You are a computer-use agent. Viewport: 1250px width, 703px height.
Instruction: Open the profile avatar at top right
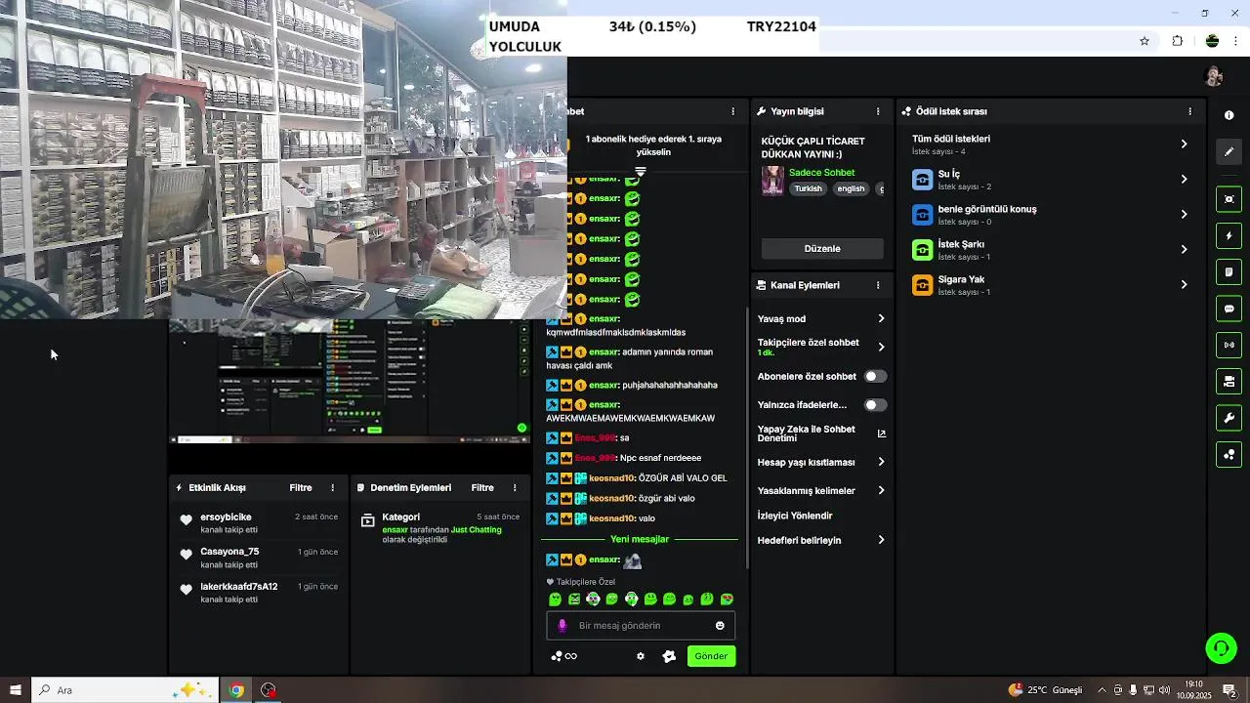(x=1214, y=76)
